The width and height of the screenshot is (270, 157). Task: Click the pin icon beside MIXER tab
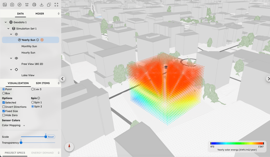[58, 13]
